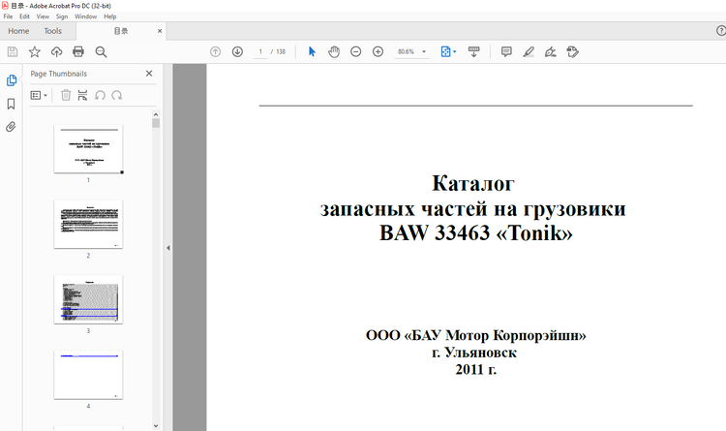Open the Attachments paperclip panel
The height and width of the screenshot is (431, 726).
(x=12, y=127)
